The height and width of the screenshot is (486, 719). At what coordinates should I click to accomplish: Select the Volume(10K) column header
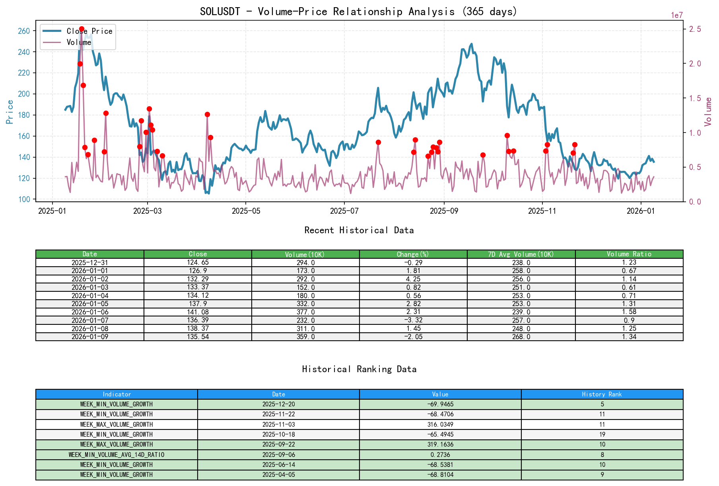305,254
